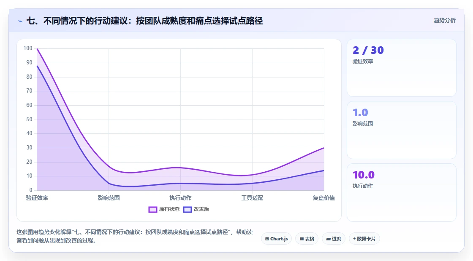Click the 工具适配 x-axis label
The image size is (473, 261).
click(x=252, y=198)
